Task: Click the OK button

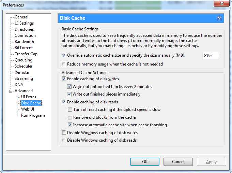Action: [x=145, y=162]
